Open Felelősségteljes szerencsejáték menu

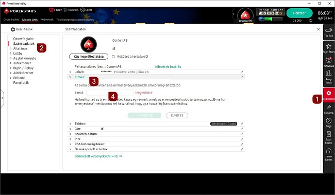(x=75, y=20)
